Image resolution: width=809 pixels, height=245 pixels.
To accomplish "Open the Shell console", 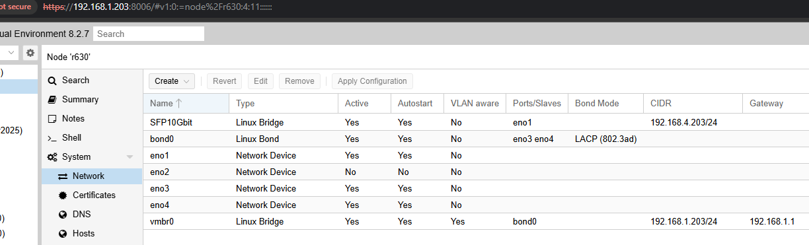I will pyautogui.click(x=91, y=138).
